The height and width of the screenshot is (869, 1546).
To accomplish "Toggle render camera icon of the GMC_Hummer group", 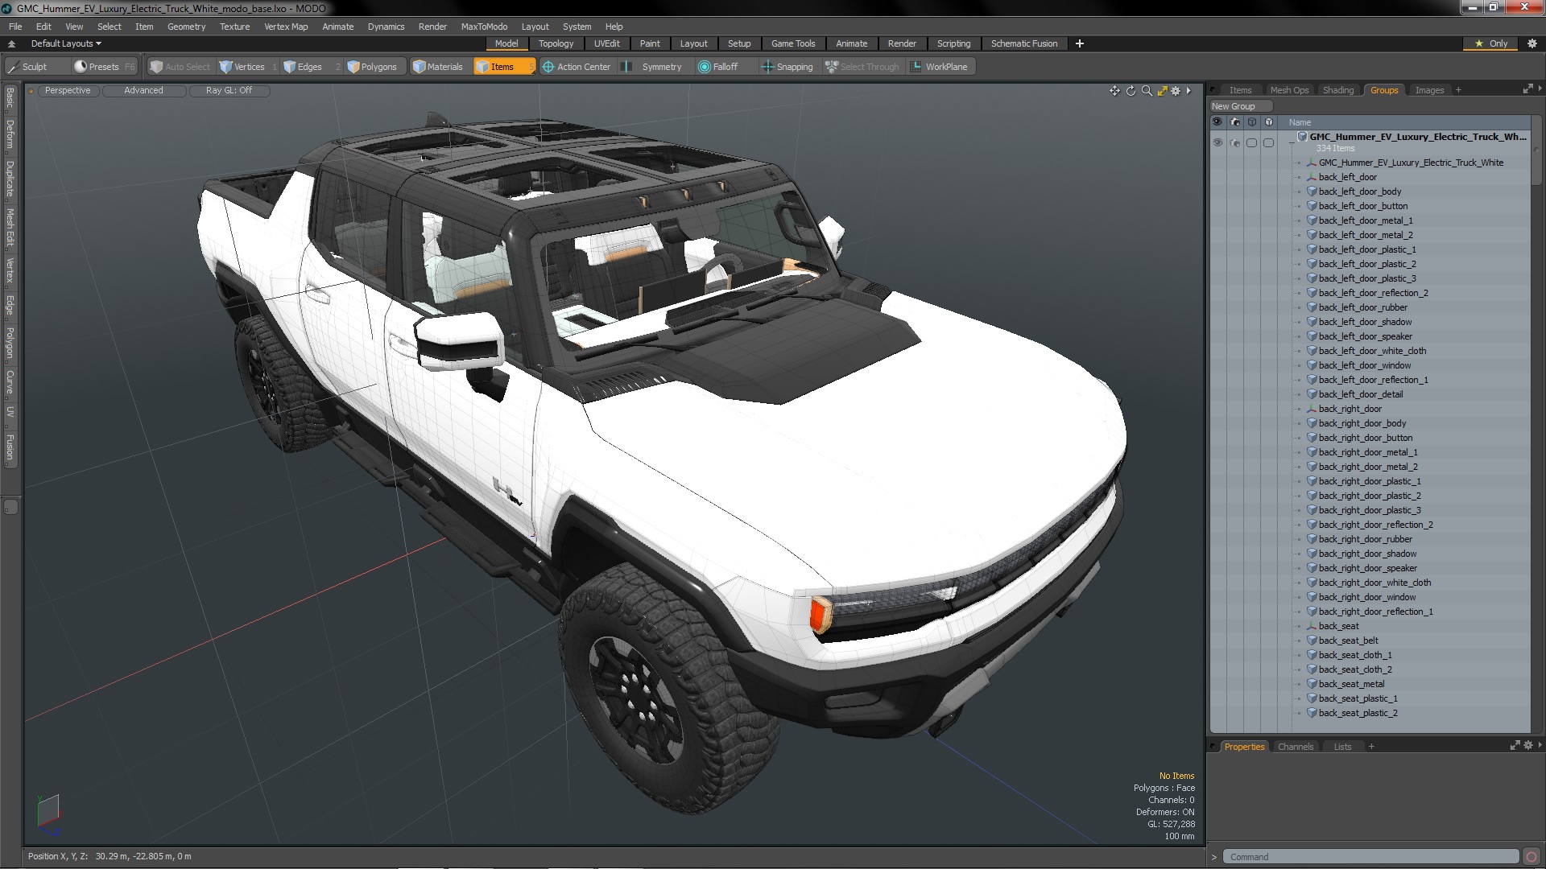I will [x=1235, y=142].
